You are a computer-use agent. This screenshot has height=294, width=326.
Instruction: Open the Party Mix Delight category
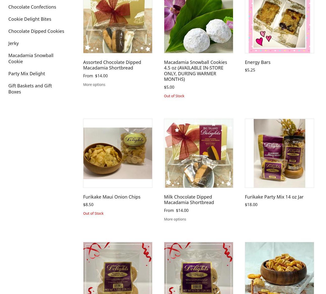(x=27, y=73)
